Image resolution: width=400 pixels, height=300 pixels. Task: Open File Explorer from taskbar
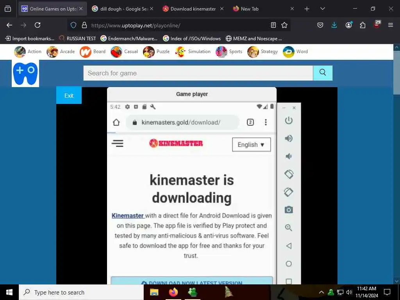(154, 292)
